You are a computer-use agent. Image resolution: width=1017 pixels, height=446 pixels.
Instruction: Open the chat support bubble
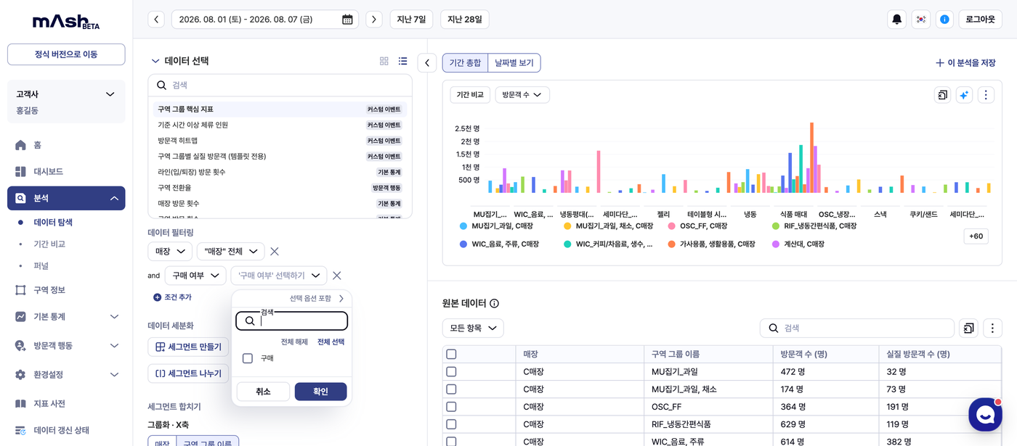coord(985,415)
